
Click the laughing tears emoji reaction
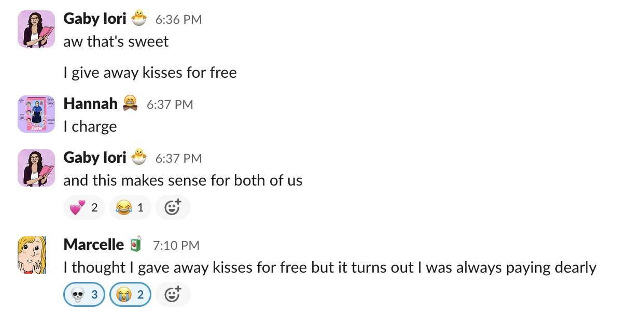[x=130, y=208]
